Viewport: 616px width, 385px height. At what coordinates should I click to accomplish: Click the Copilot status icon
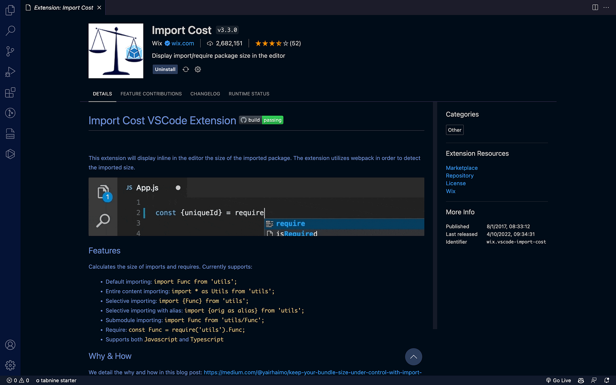(581, 380)
